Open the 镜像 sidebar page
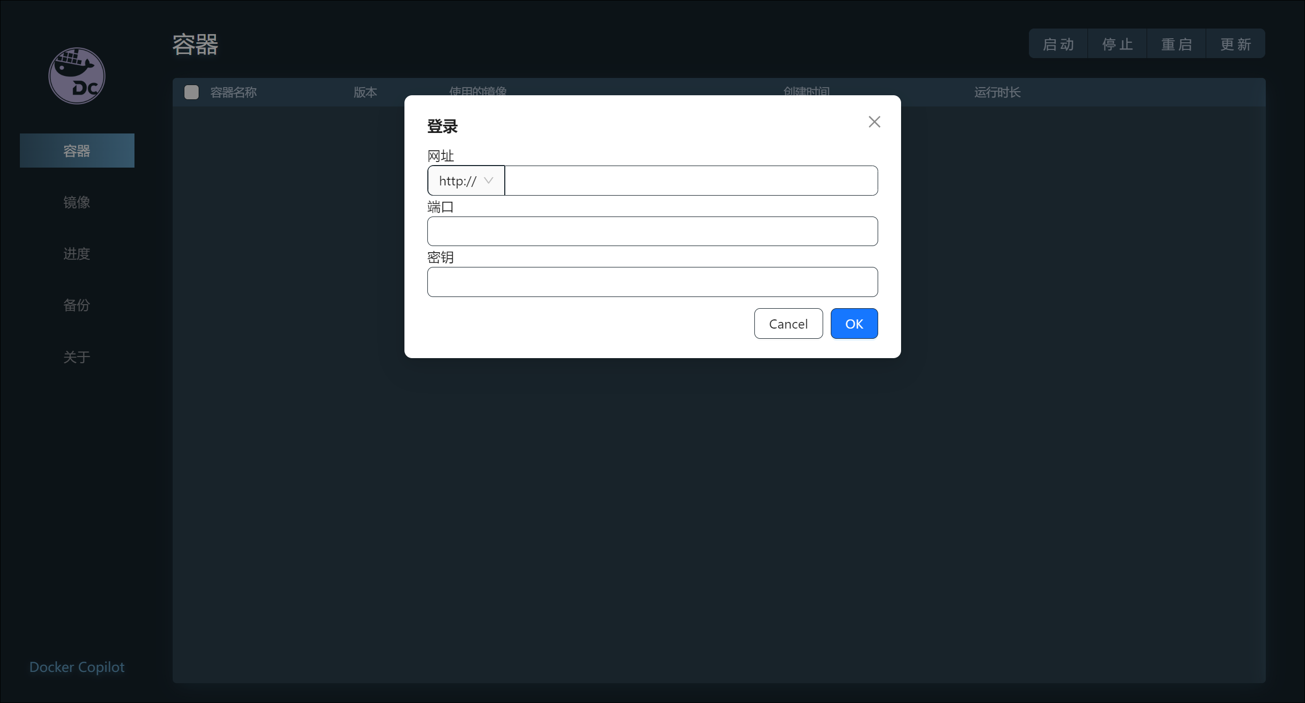 77,202
